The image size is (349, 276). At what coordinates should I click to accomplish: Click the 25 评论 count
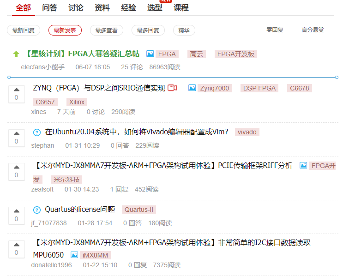tap(132, 67)
